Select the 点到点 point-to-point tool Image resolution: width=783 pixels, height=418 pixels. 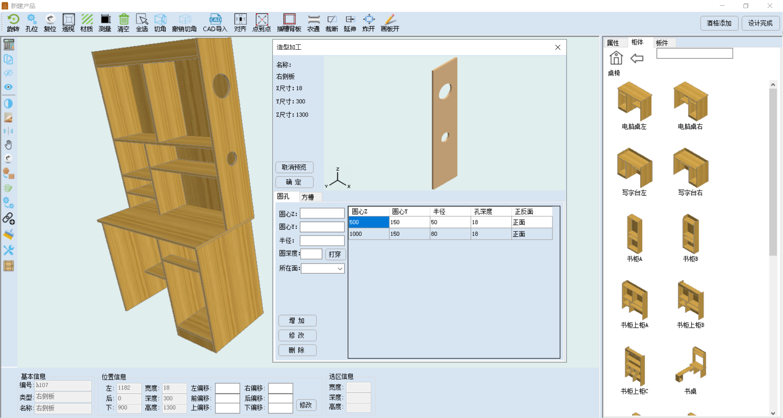click(261, 23)
